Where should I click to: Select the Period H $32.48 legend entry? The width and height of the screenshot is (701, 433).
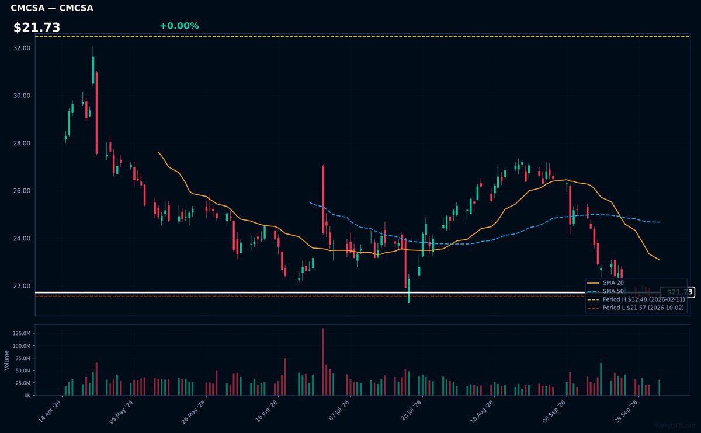636,299
